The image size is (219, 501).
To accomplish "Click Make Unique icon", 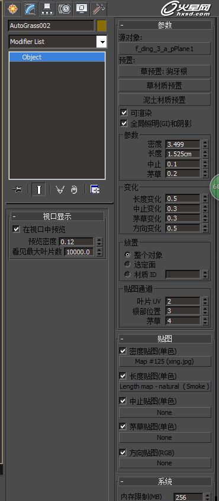I will 60,190.
